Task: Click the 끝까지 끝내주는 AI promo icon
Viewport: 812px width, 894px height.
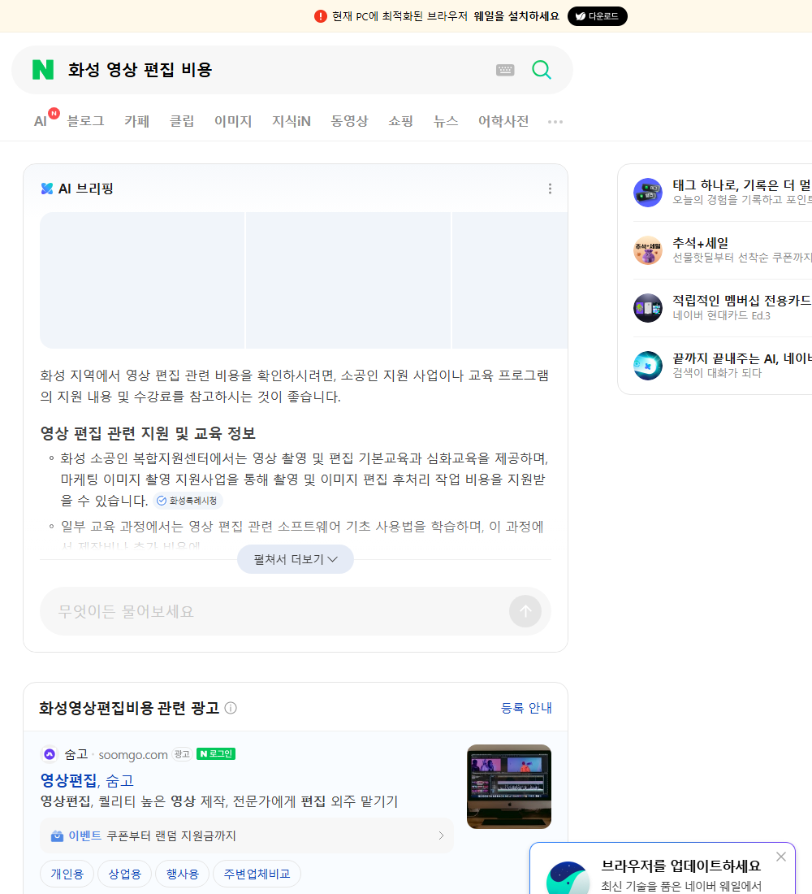Action: pos(648,366)
